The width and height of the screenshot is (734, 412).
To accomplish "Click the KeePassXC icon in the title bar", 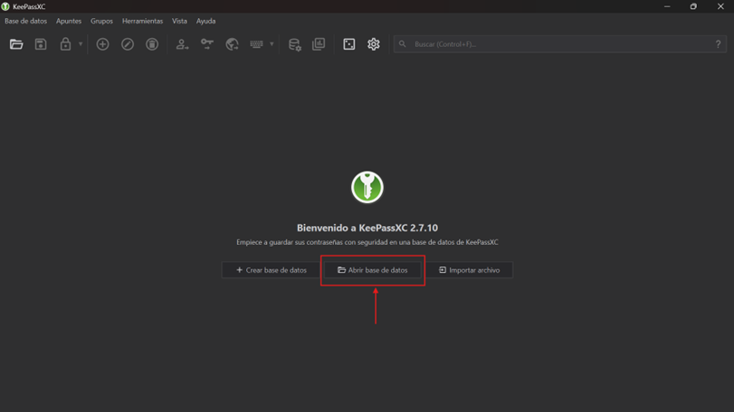I will pos(5,6).
